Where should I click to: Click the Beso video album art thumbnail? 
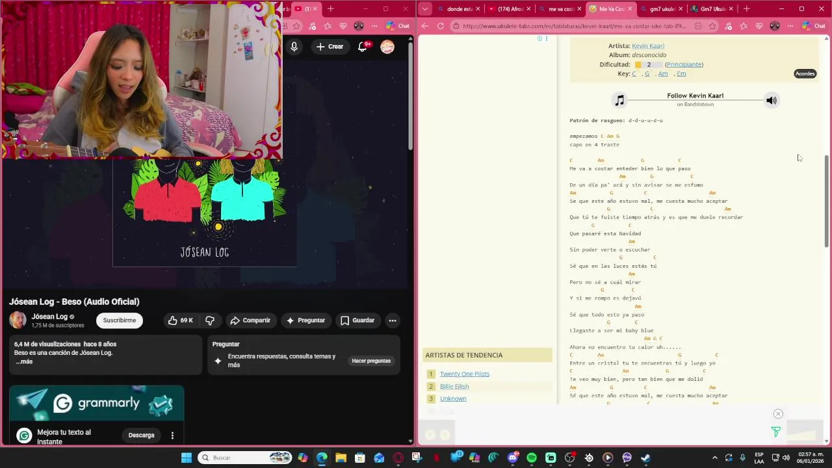tap(205, 213)
